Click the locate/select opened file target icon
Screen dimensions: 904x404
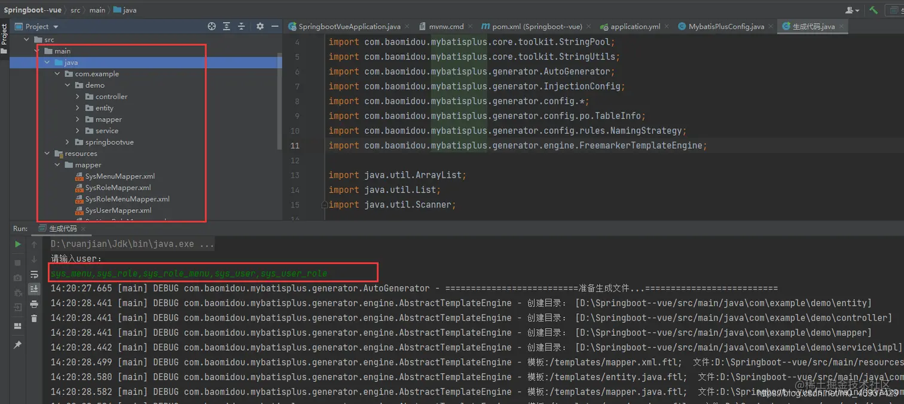point(212,26)
